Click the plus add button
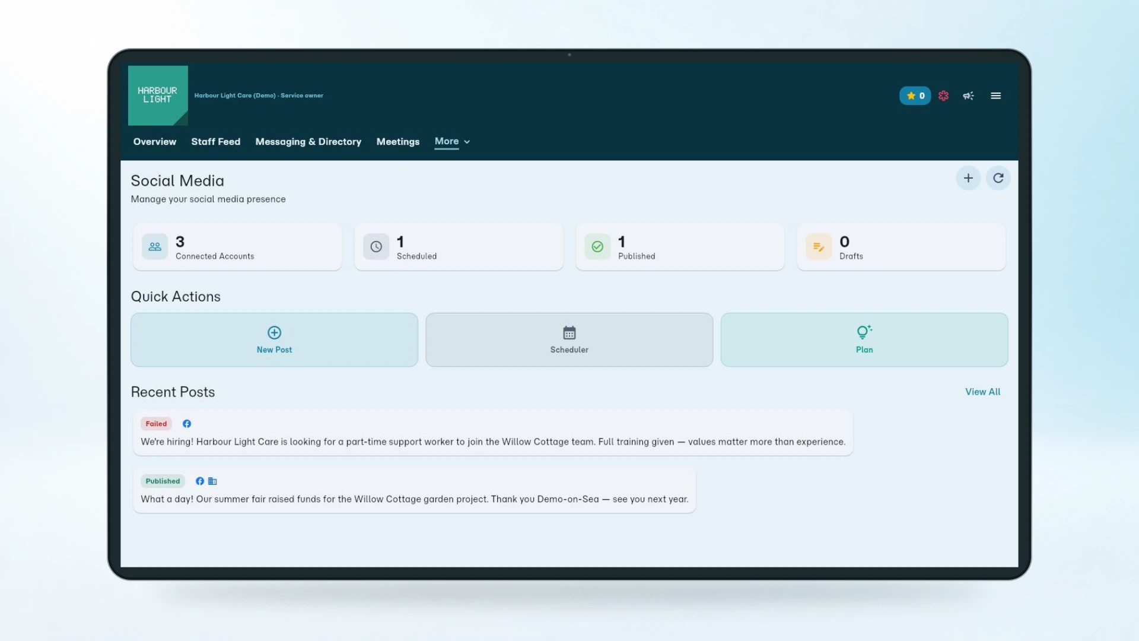The image size is (1139, 641). [x=968, y=178]
